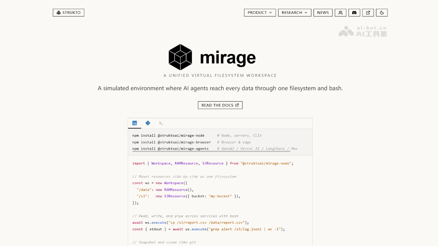Open the Discord icon link

pos(354,12)
